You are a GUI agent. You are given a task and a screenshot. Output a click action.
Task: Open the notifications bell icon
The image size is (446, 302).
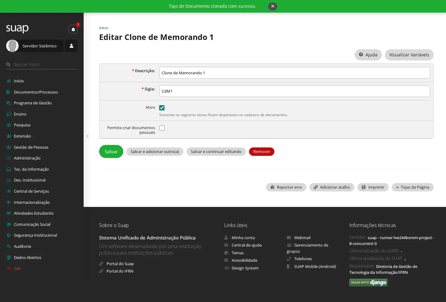click(x=73, y=29)
